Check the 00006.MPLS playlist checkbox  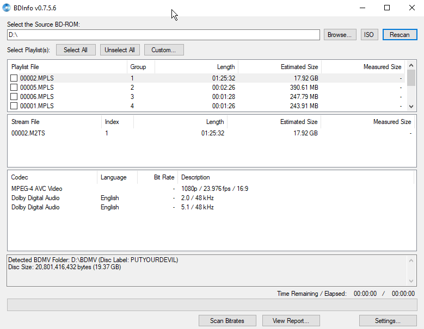14,96
